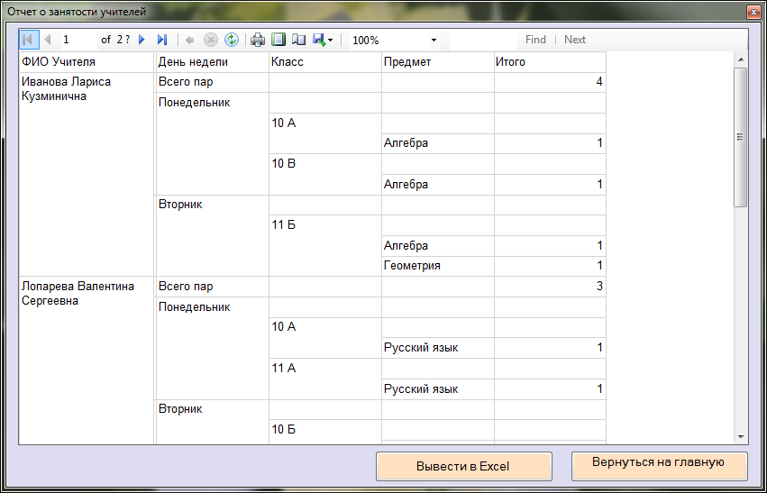Close the Отчет о занятости учителей window
The width and height of the screenshot is (767, 493).
(x=753, y=13)
